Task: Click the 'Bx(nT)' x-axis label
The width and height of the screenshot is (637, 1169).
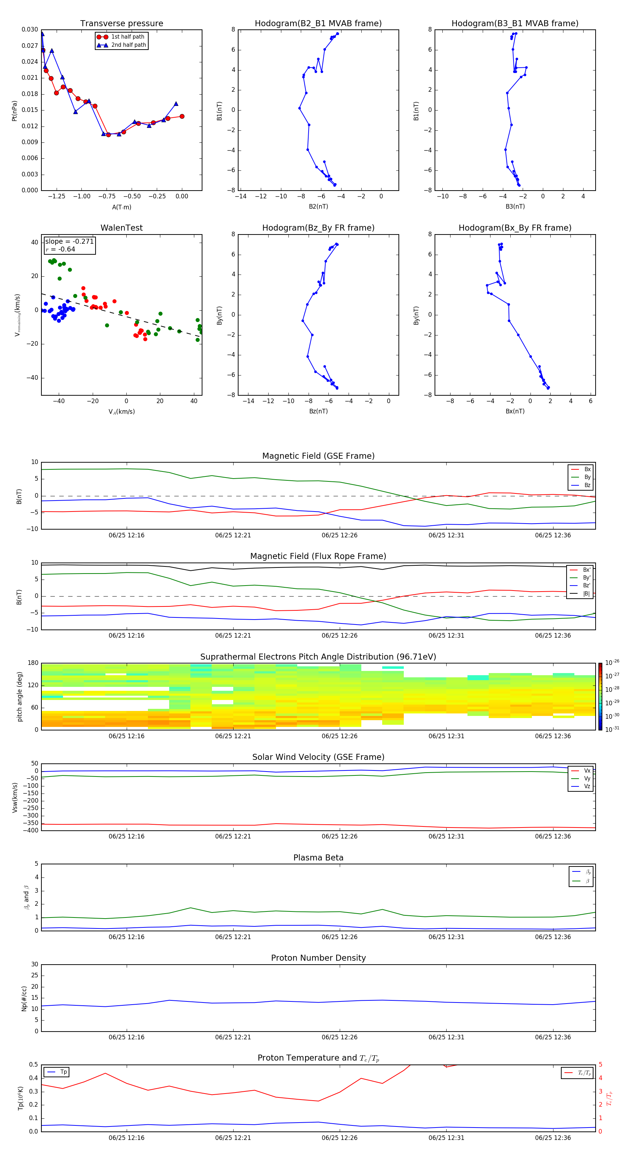Action: tap(515, 411)
